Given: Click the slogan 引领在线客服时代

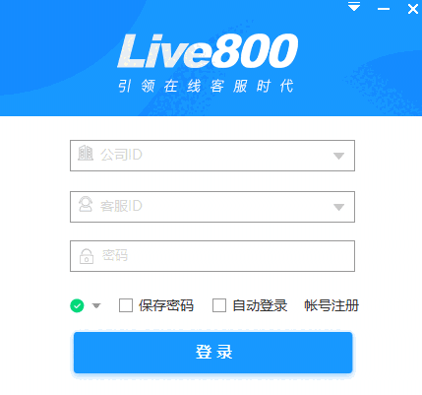Looking at the screenshot, I should tap(206, 86).
